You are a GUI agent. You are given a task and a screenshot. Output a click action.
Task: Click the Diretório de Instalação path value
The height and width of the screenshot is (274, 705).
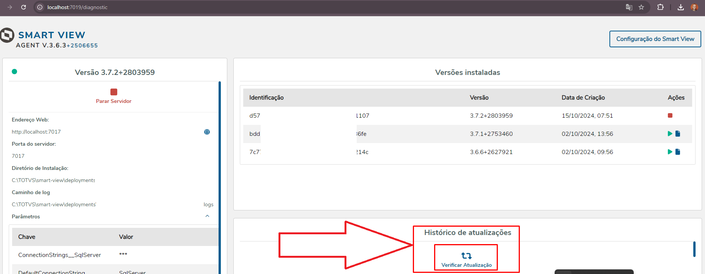54,180
